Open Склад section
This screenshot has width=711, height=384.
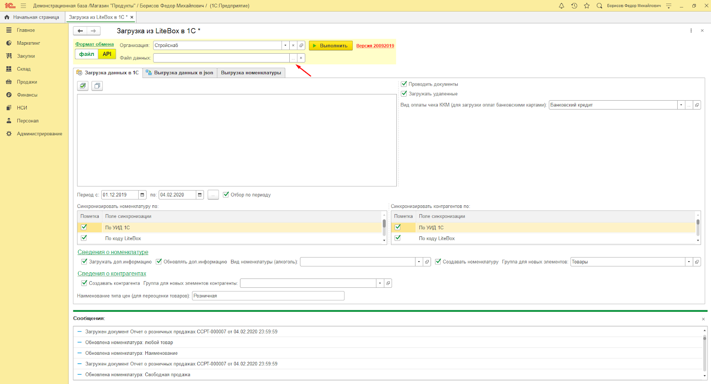click(24, 69)
